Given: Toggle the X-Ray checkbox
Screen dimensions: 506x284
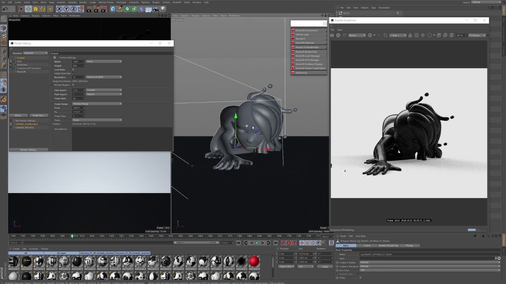Looking at the screenshot, I should 361,278.
